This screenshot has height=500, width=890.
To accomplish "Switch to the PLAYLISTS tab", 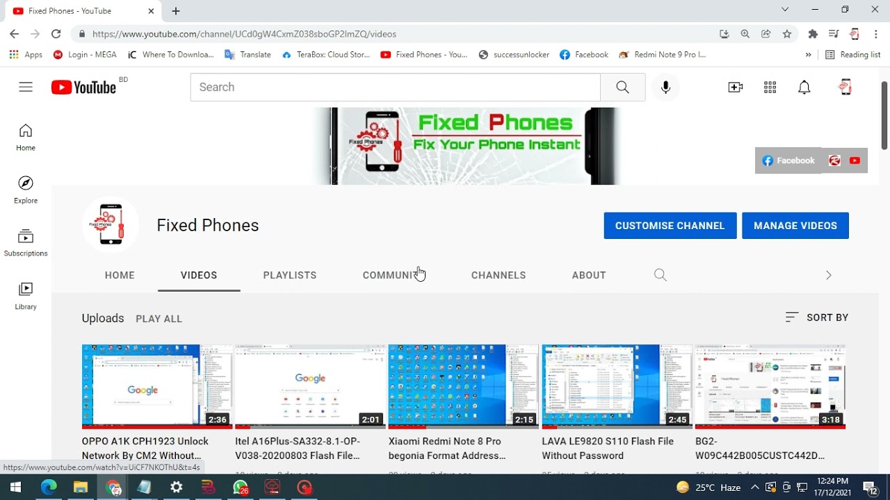I will pos(290,275).
